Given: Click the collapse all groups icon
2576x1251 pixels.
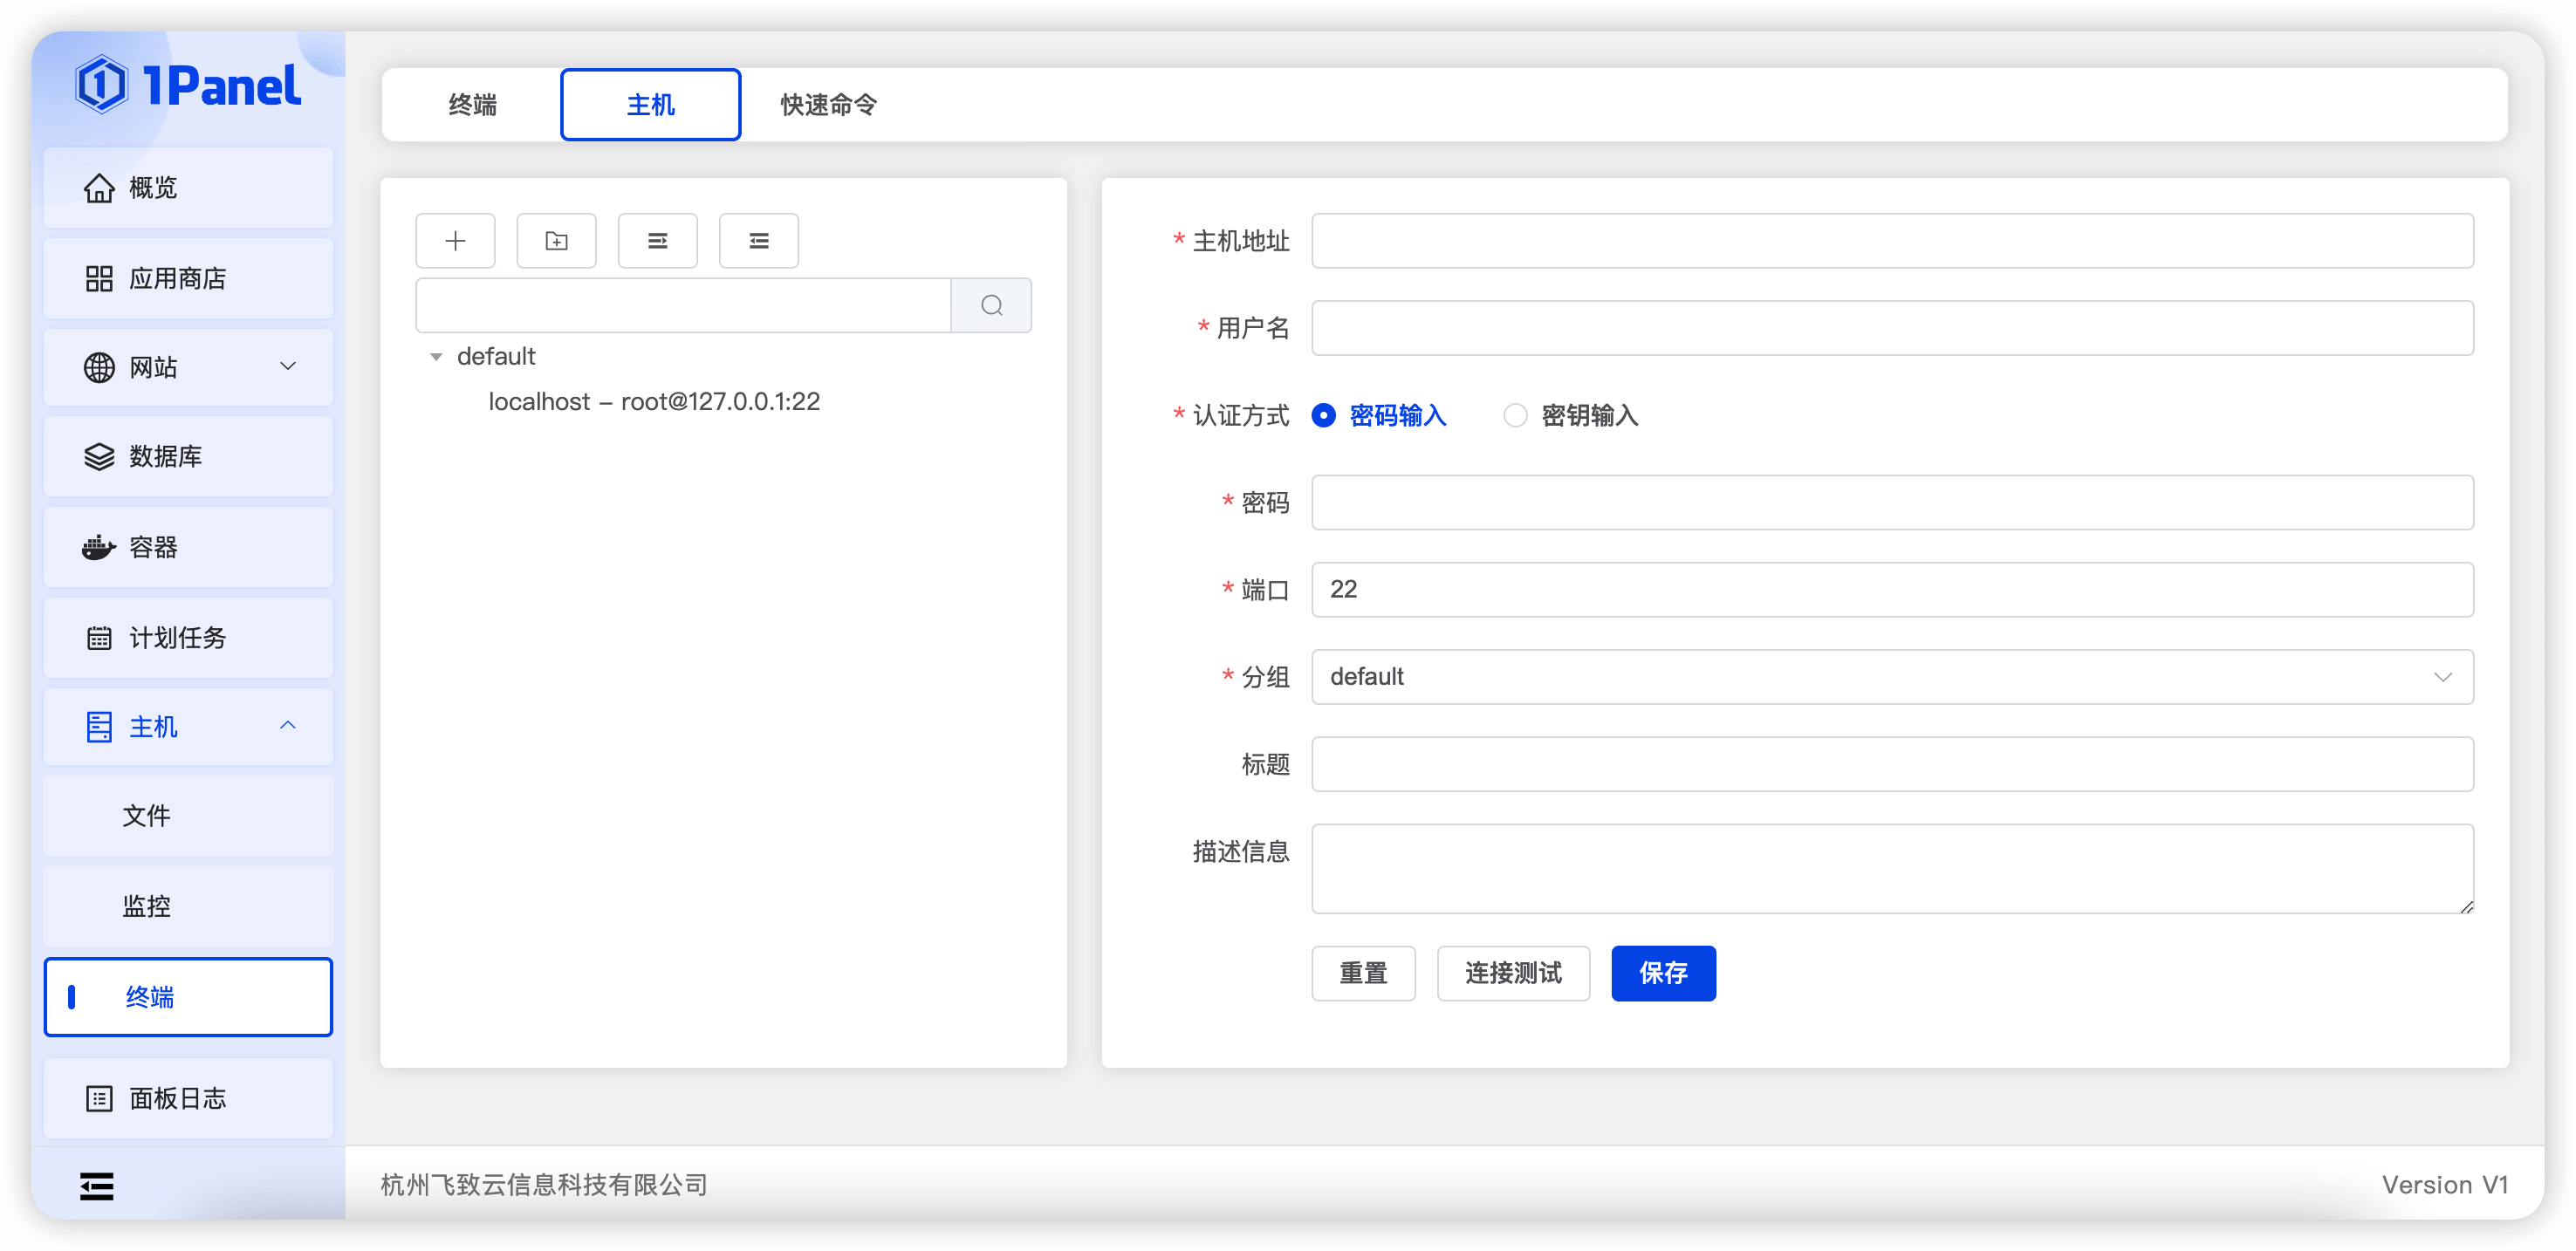Looking at the screenshot, I should tap(758, 240).
